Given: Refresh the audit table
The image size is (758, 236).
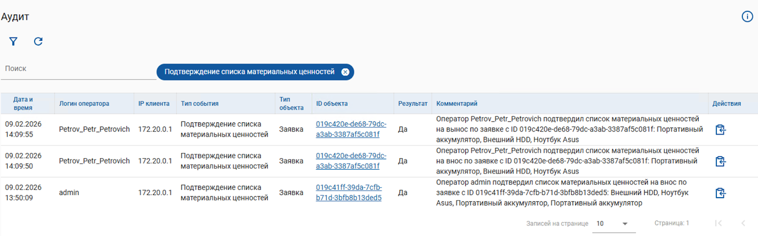Looking at the screenshot, I should (38, 42).
